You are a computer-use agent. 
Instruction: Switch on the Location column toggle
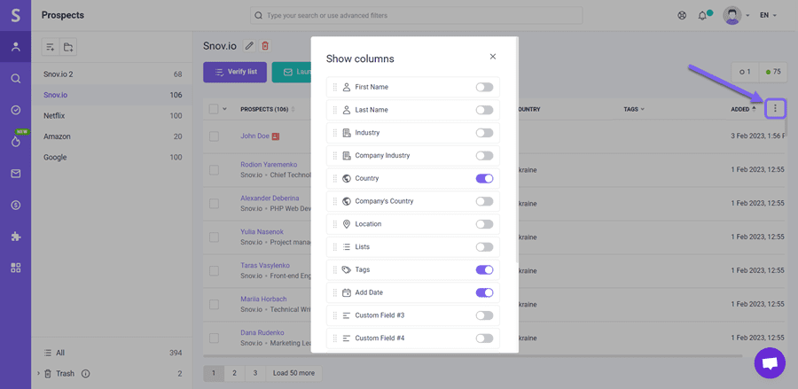(x=484, y=224)
